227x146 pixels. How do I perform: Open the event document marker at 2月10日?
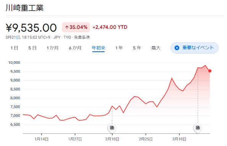click(x=112, y=127)
